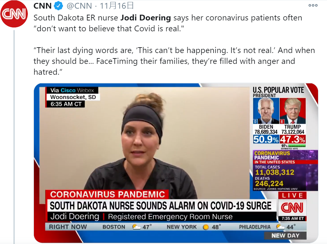Click the Philadelphia weather icon

tap(280, 227)
